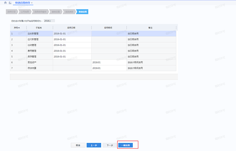Click the 子系统 column header
236x151 pixels.
pos(39,28)
